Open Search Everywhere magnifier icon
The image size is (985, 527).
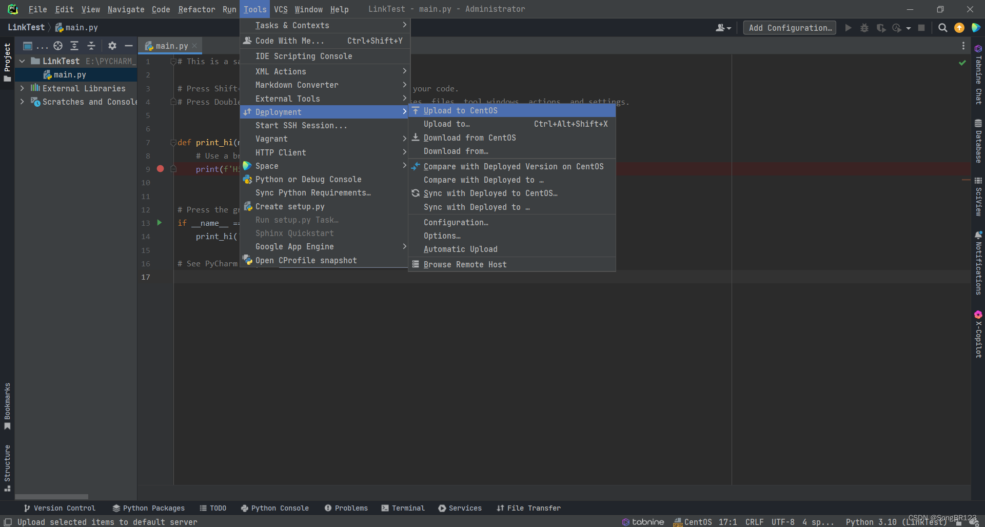[942, 28]
